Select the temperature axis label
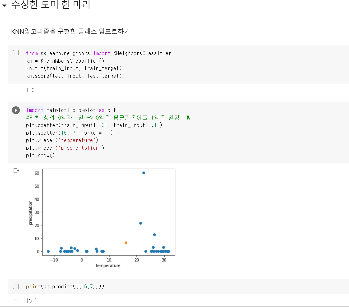Screen dimensions: 349x307 tap(108, 265)
